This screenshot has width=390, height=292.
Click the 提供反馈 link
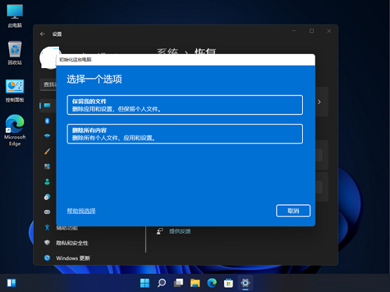[x=180, y=232]
